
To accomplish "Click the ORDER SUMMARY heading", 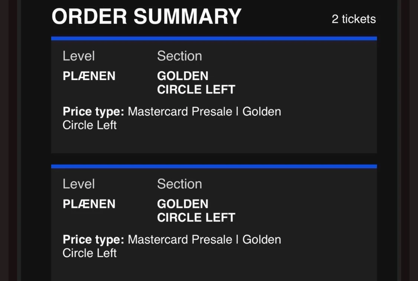I will pyautogui.click(x=146, y=17).
